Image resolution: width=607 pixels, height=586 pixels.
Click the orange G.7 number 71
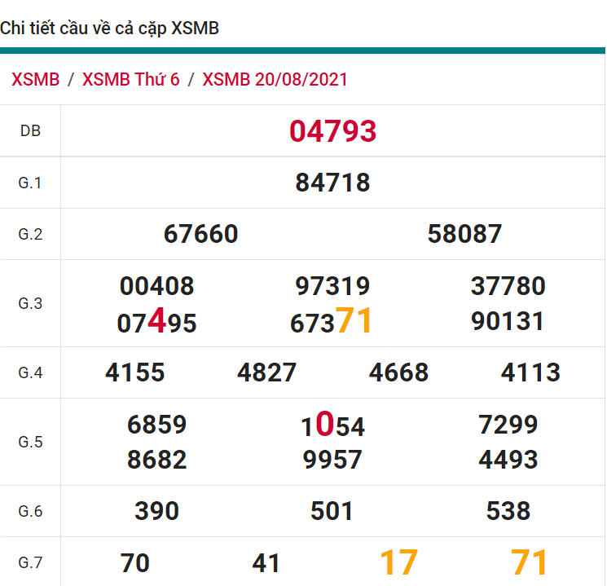pyautogui.click(x=530, y=563)
